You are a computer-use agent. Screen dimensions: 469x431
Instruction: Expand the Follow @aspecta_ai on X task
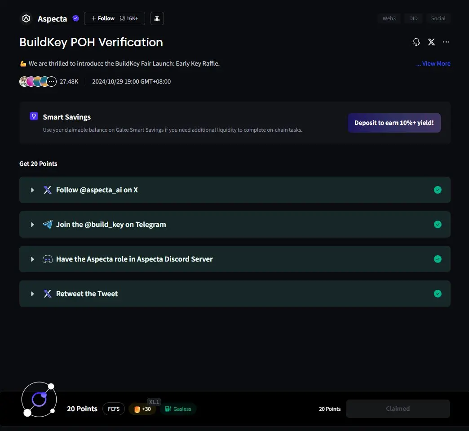pos(32,190)
